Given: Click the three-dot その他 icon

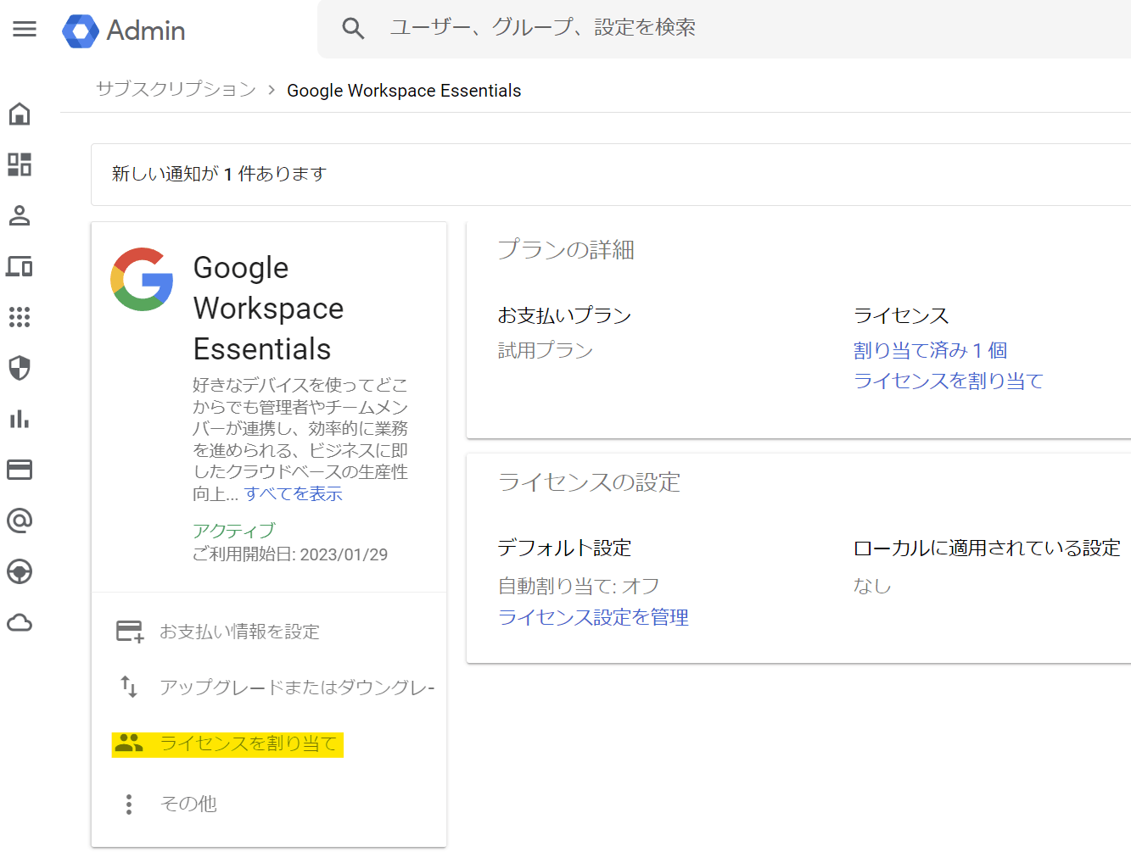Looking at the screenshot, I should (129, 804).
